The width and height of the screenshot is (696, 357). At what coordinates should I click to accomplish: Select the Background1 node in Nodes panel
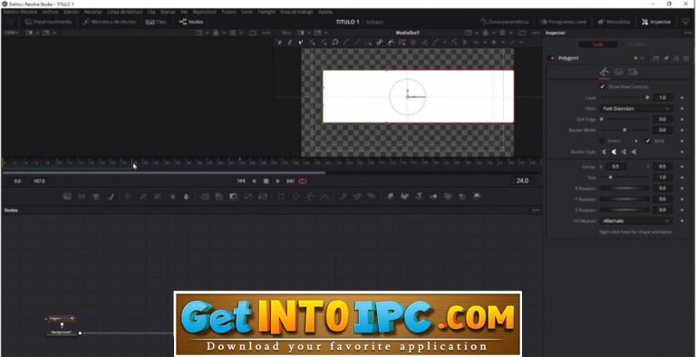point(62,333)
